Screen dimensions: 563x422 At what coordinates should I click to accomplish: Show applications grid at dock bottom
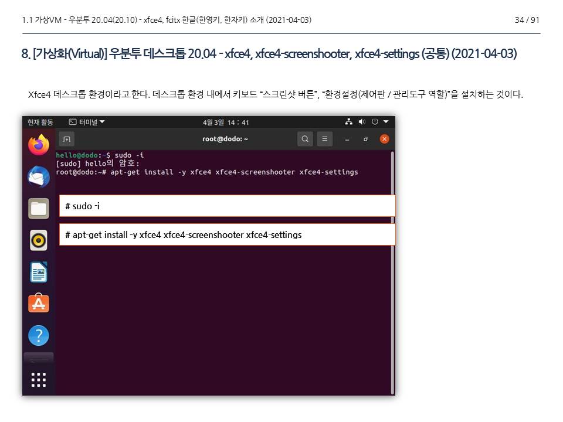coord(39,380)
